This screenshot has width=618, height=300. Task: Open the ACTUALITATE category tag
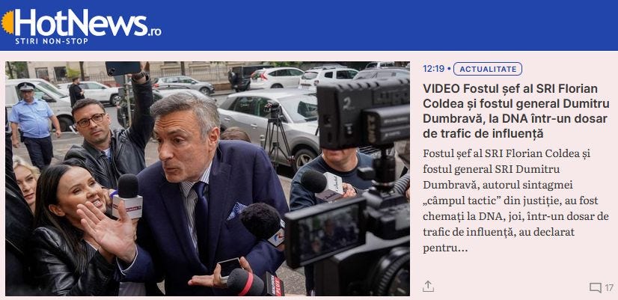tap(488, 69)
